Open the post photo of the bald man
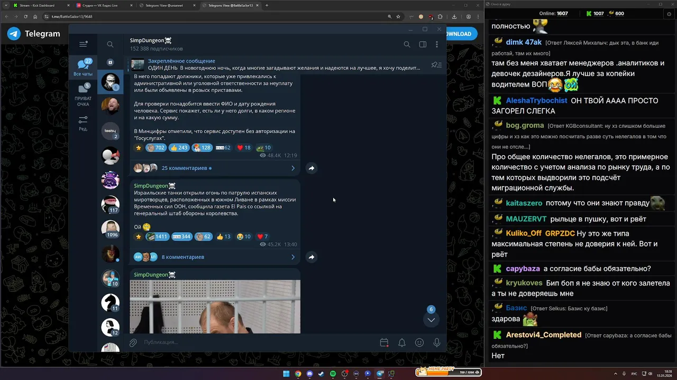Viewport: 677px width, 380px height. [215, 307]
